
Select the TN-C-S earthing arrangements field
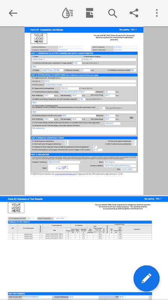click(70, 88)
